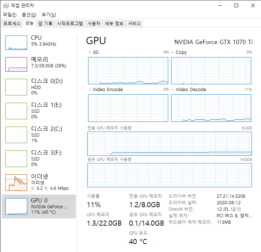Open the Copy engine graph dropdown

[173, 52]
